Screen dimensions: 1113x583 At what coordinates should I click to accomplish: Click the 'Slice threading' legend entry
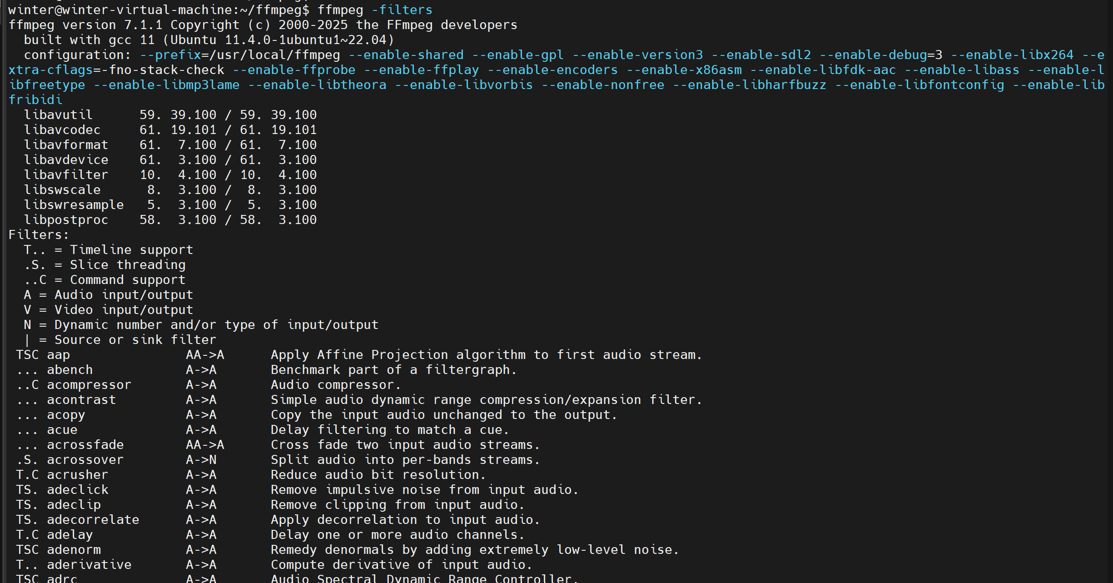127,265
